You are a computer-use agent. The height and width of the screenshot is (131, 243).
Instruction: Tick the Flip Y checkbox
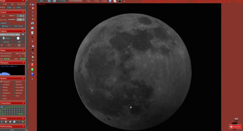pos(14,96)
